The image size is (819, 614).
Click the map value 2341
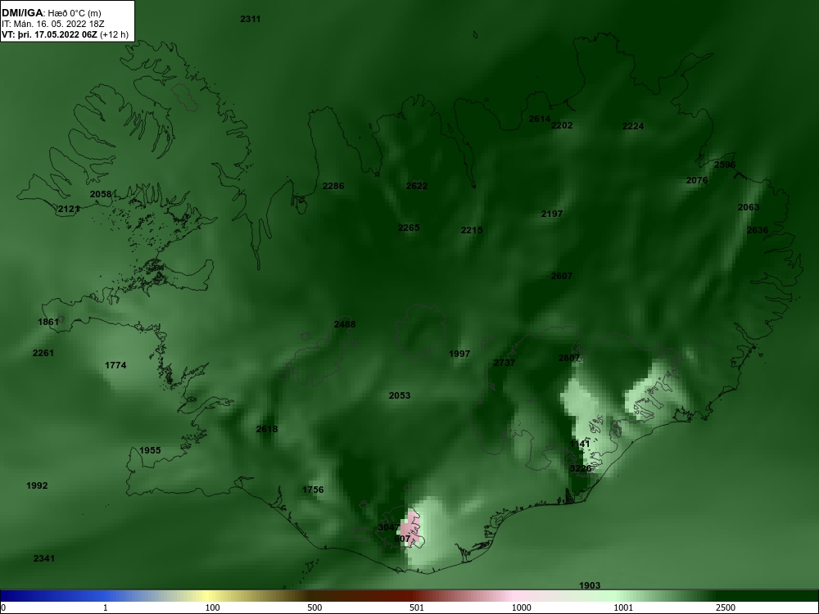44,558
